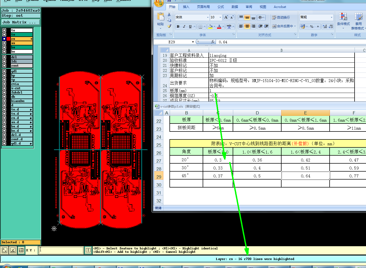Switch to the 审阅 ribbon tab

249,7
